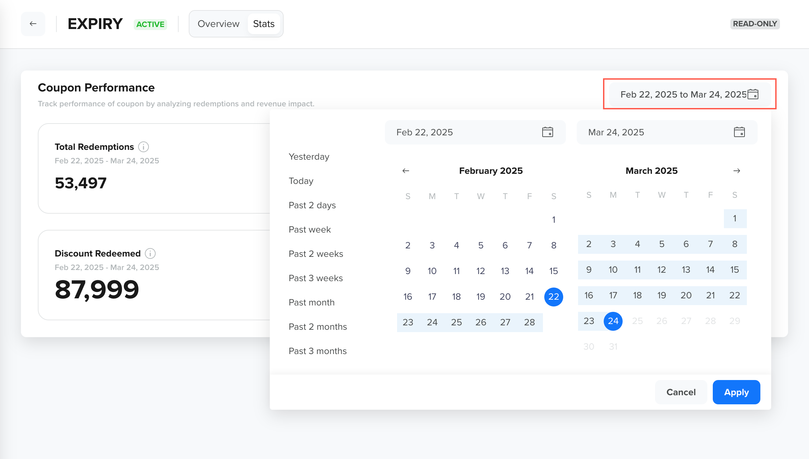Click the Feb 22, 2025 start date field
This screenshot has height=459, width=809.
tap(466, 132)
